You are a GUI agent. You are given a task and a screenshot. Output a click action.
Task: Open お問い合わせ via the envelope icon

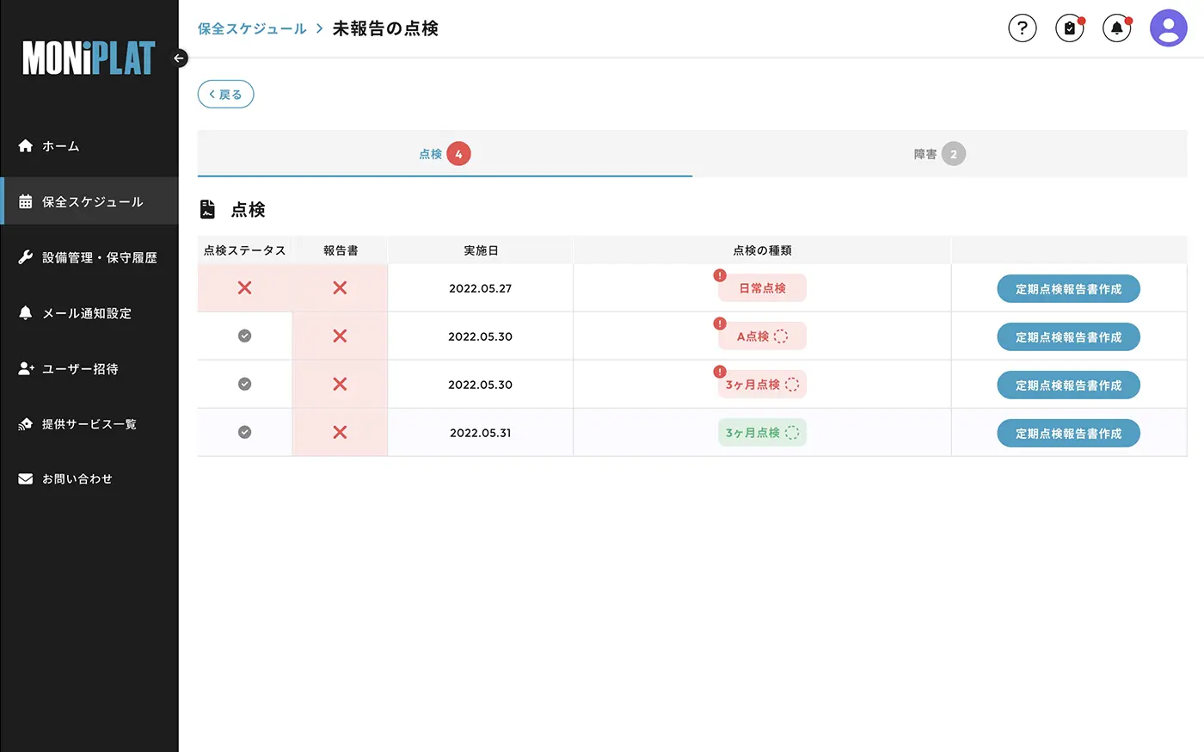click(x=25, y=478)
